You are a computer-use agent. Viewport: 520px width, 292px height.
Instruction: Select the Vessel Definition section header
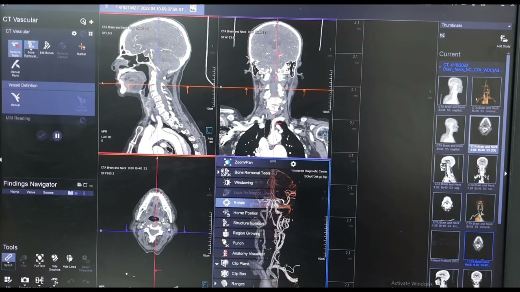tap(48, 86)
